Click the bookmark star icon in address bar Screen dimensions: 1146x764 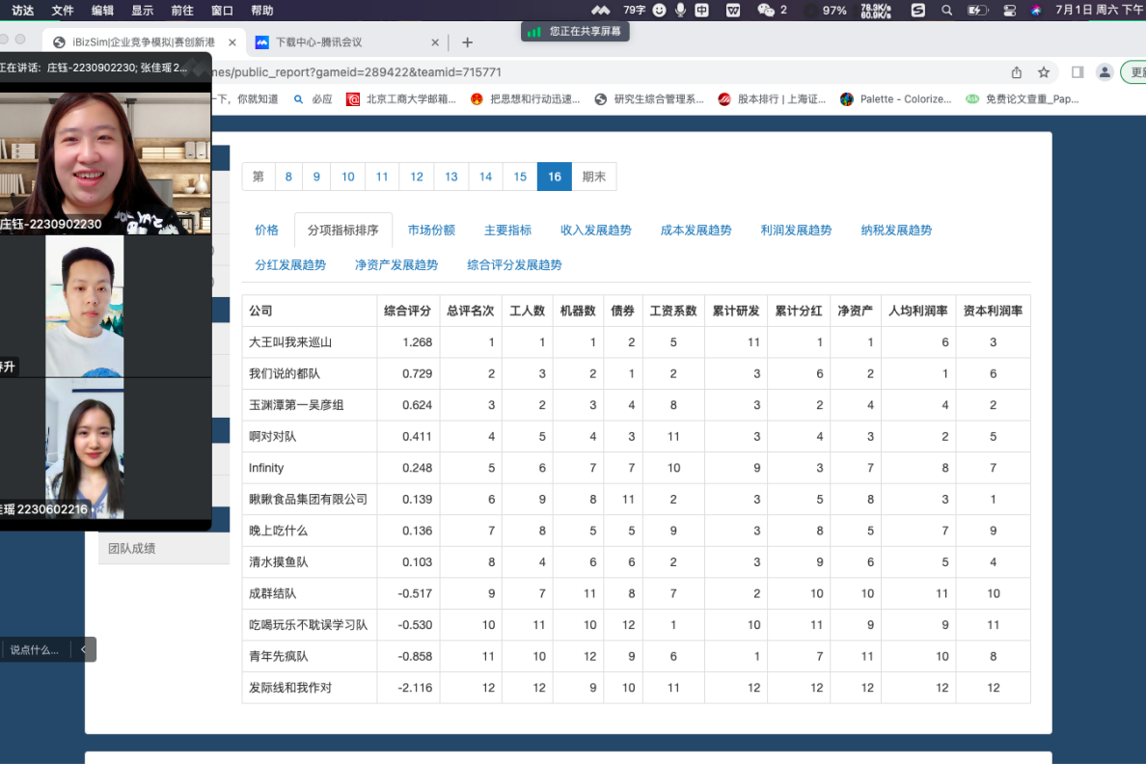tap(1044, 72)
